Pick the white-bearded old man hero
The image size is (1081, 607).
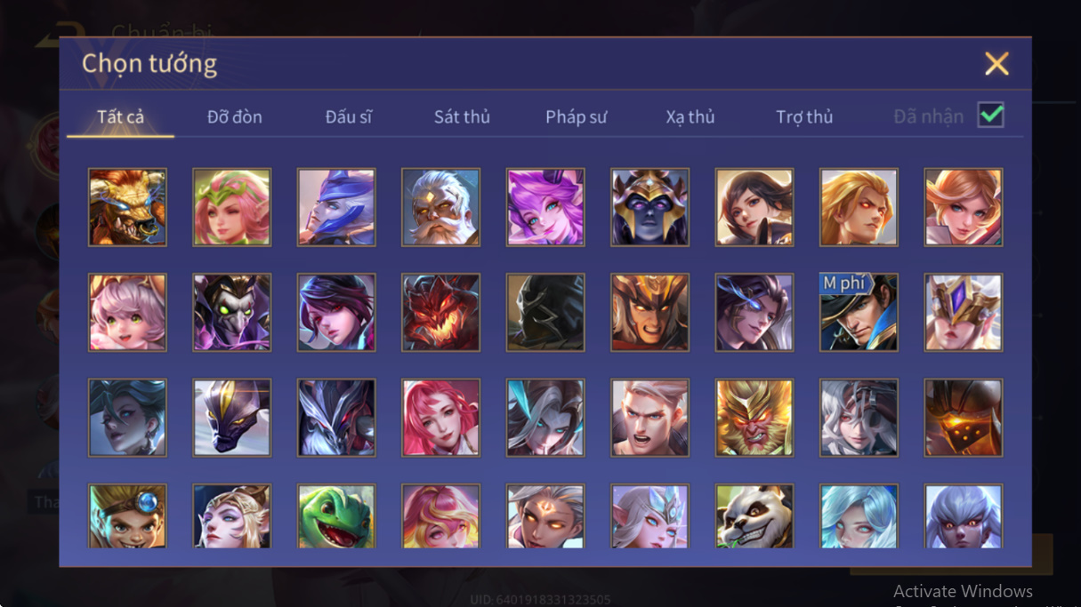pyautogui.click(x=440, y=207)
